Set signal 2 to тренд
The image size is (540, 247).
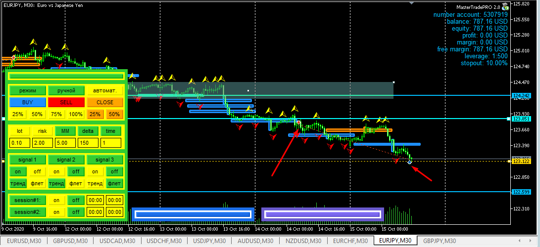[56, 183]
